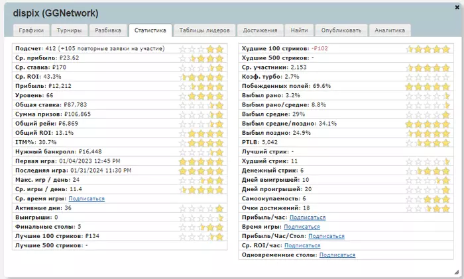Click the 'Выигрыши: 0' text
Image resolution: width=464 pixels, height=279 pixels.
point(36,218)
